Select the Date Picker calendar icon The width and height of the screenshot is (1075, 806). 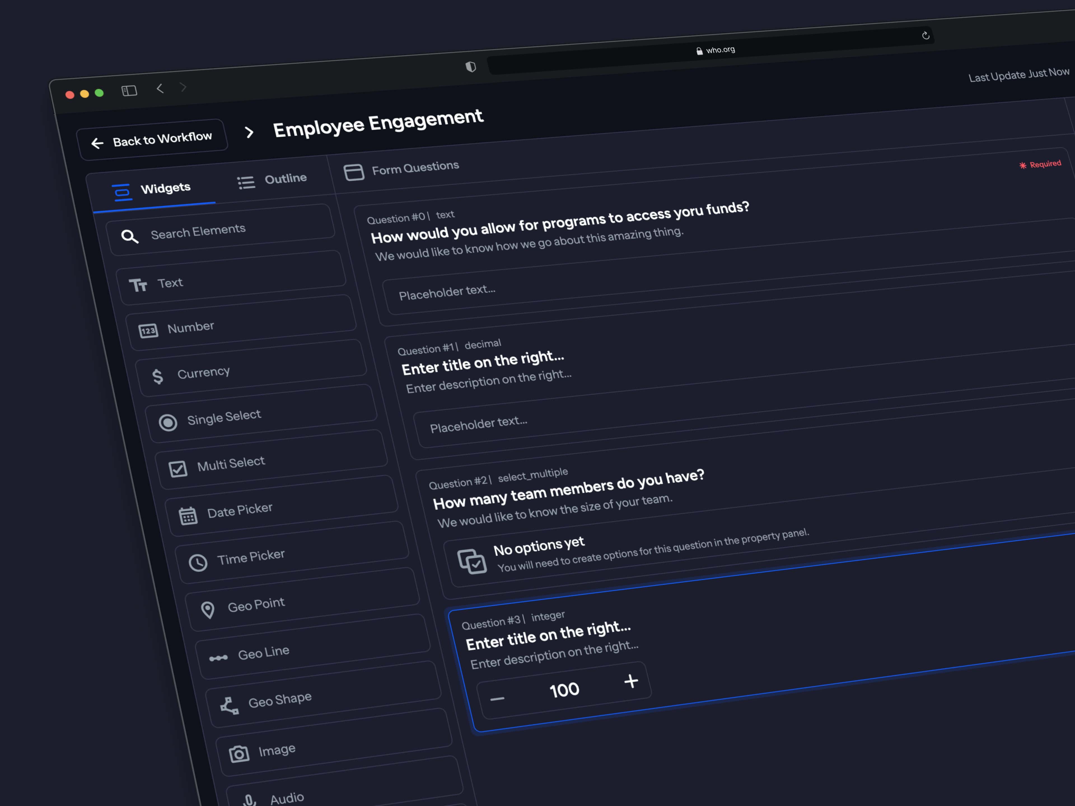pyautogui.click(x=188, y=516)
